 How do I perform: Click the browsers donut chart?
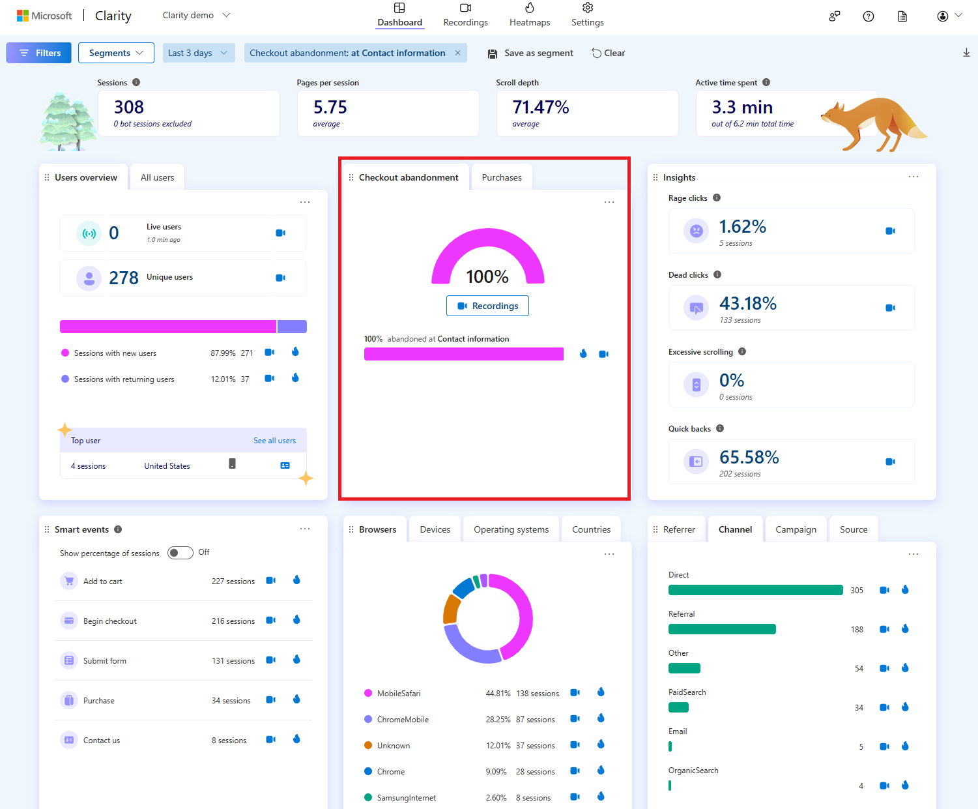point(488,619)
